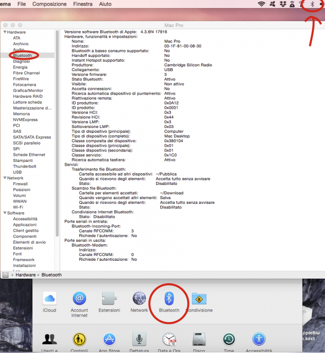The image size is (325, 353).
Task: Open Accessibilità pane in System Preferences
Action: click(x=259, y=339)
